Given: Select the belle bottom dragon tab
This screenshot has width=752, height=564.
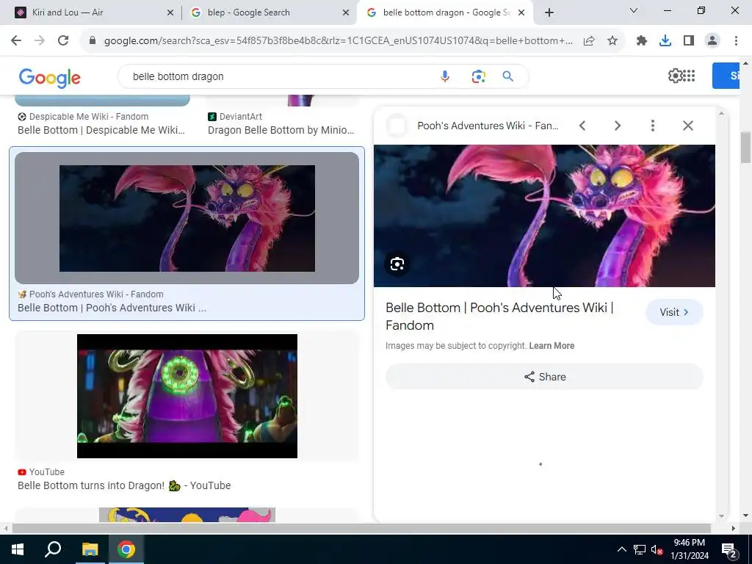Looking at the screenshot, I should pyautogui.click(x=446, y=12).
